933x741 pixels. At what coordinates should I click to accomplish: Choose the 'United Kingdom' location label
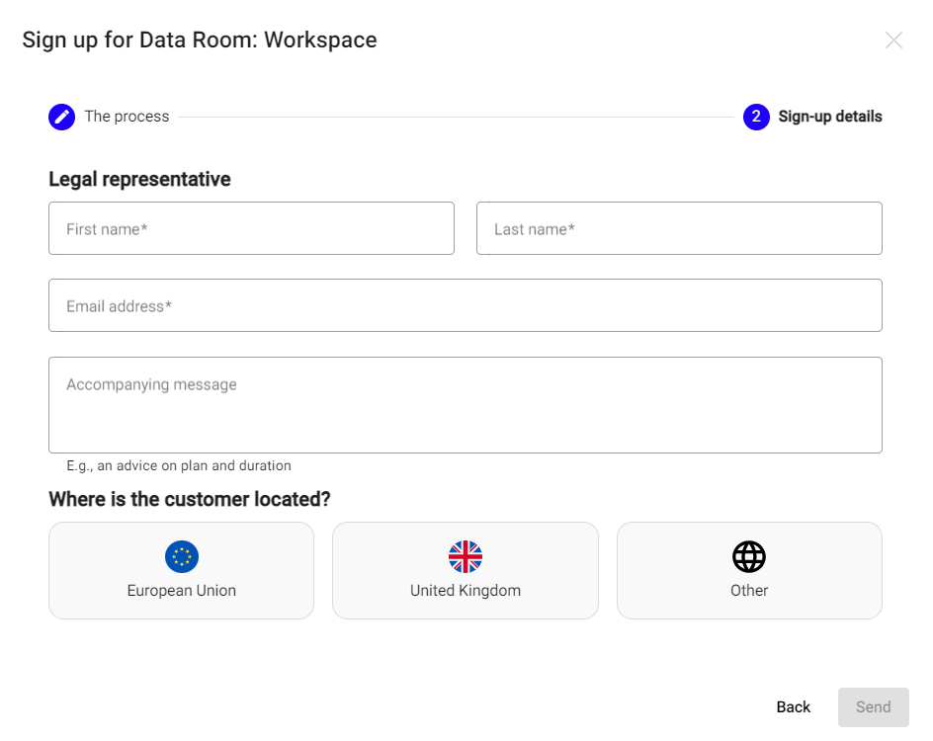[x=466, y=591]
